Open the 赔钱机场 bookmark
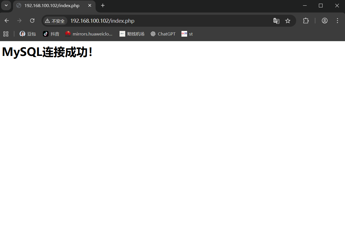The height and width of the screenshot is (249, 345). pos(132,34)
